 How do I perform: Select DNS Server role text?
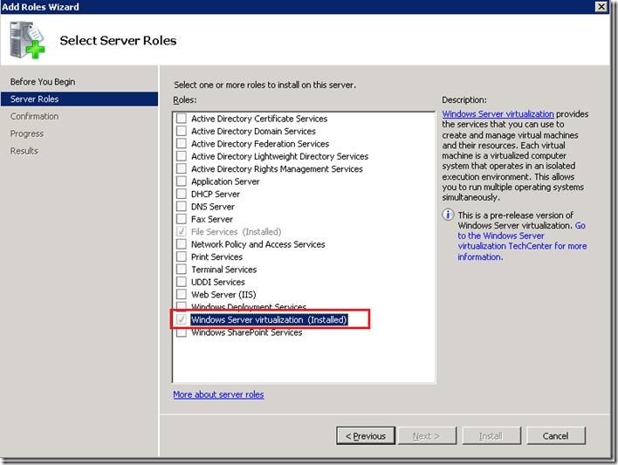(x=213, y=207)
